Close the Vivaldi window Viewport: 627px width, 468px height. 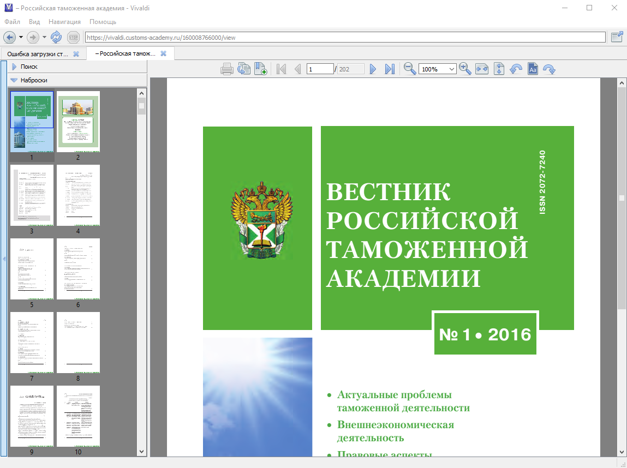point(614,8)
